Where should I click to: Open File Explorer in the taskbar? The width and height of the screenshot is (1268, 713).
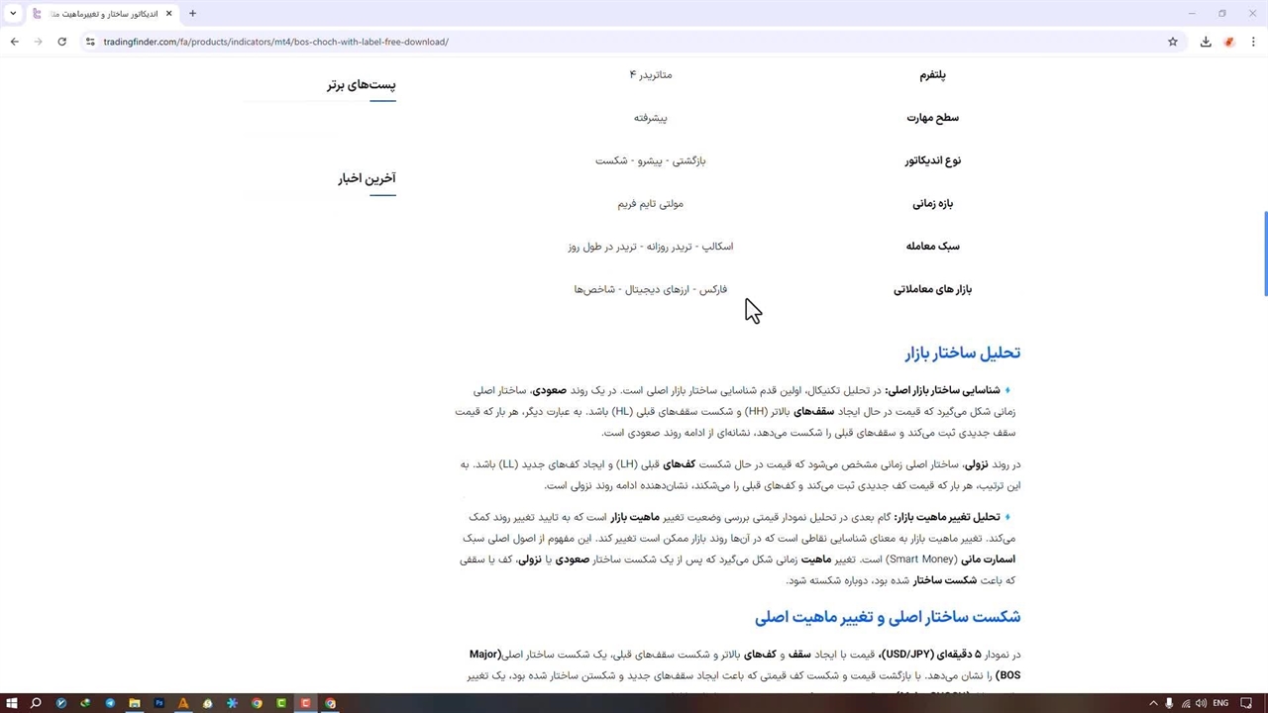click(x=135, y=703)
